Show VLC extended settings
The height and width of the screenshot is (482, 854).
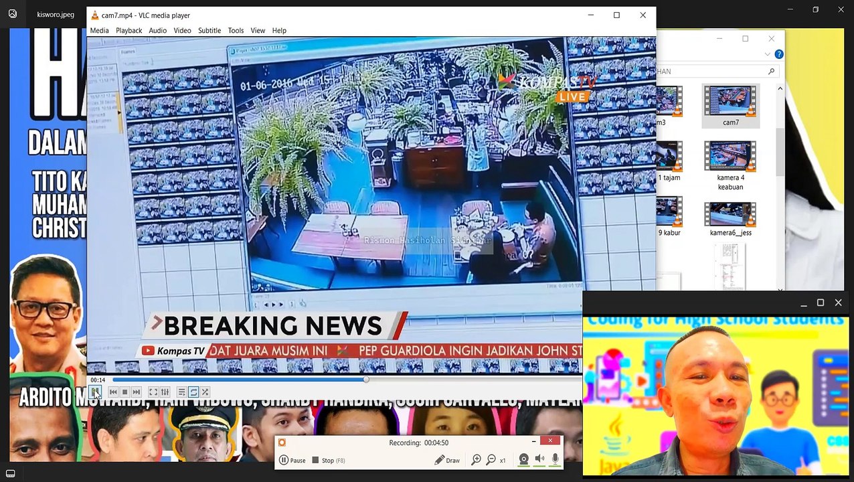pyautogui.click(x=165, y=392)
